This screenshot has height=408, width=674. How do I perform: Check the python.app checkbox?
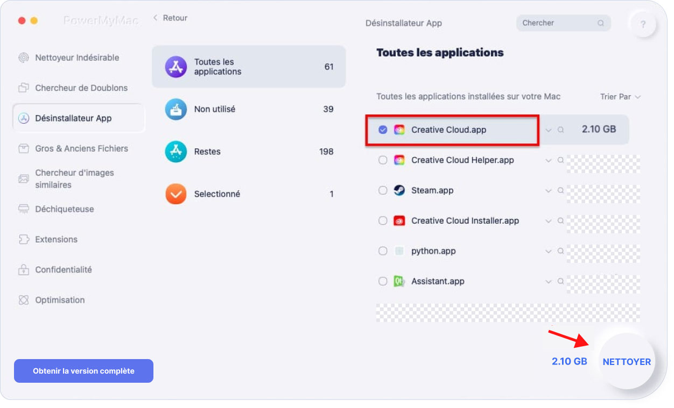(383, 251)
